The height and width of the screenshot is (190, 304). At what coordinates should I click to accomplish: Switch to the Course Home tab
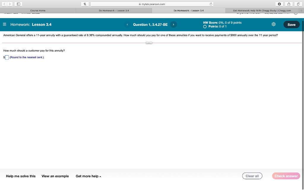click(x=37, y=10)
